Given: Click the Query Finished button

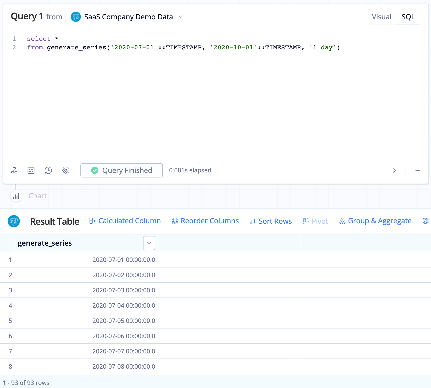Looking at the screenshot, I should point(122,170).
